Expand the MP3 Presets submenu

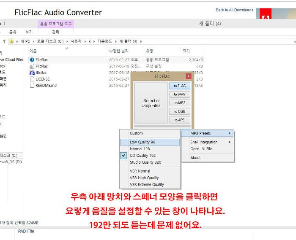click(208, 133)
